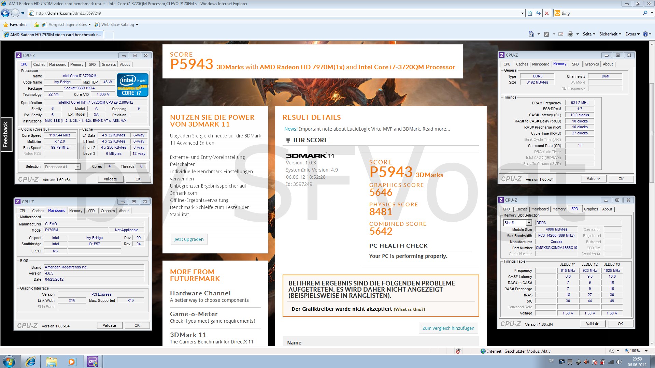Image resolution: width=655 pixels, height=368 pixels.
Task: Click the IE forward navigation arrow
Action: tap(15, 13)
